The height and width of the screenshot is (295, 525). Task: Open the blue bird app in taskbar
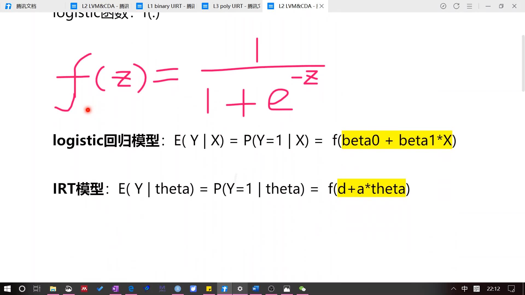(147, 289)
